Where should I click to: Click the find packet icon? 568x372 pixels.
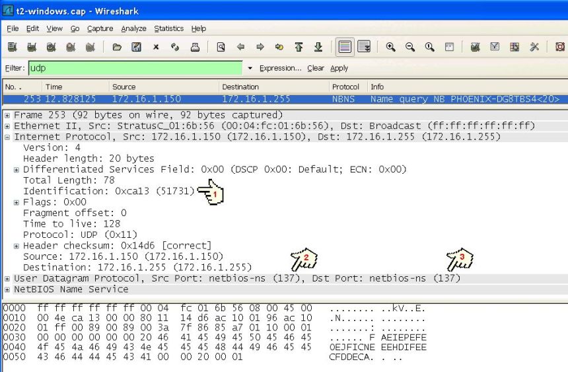pos(221,47)
